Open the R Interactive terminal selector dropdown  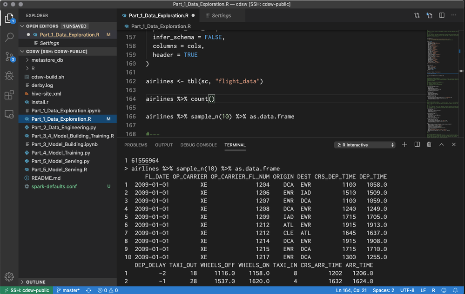[x=365, y=145]
